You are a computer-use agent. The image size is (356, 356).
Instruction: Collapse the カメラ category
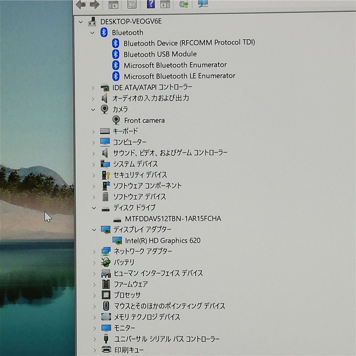point(93,109)
